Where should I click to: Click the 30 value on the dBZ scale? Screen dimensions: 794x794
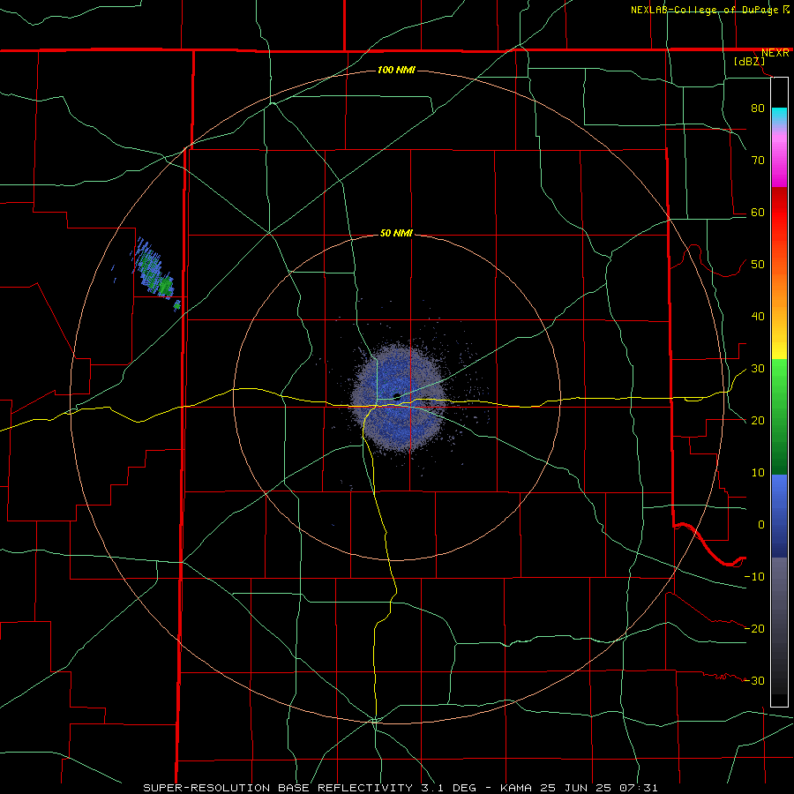(758, 368)
